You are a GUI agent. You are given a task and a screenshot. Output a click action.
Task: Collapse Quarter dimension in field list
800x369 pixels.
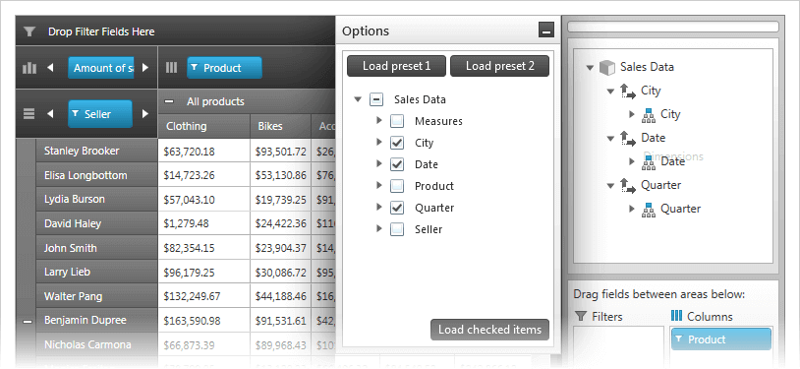(x=610, y=186)
